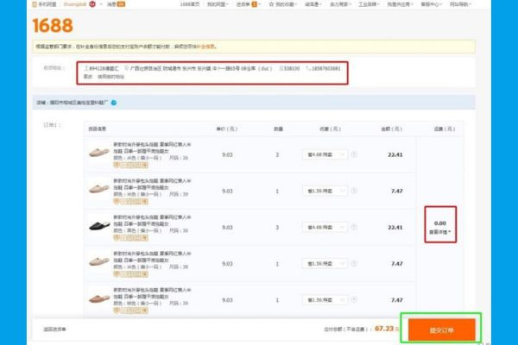Open second row's discount dropdown
This screenshot has width=518, height=345.
tap(325, 191)
